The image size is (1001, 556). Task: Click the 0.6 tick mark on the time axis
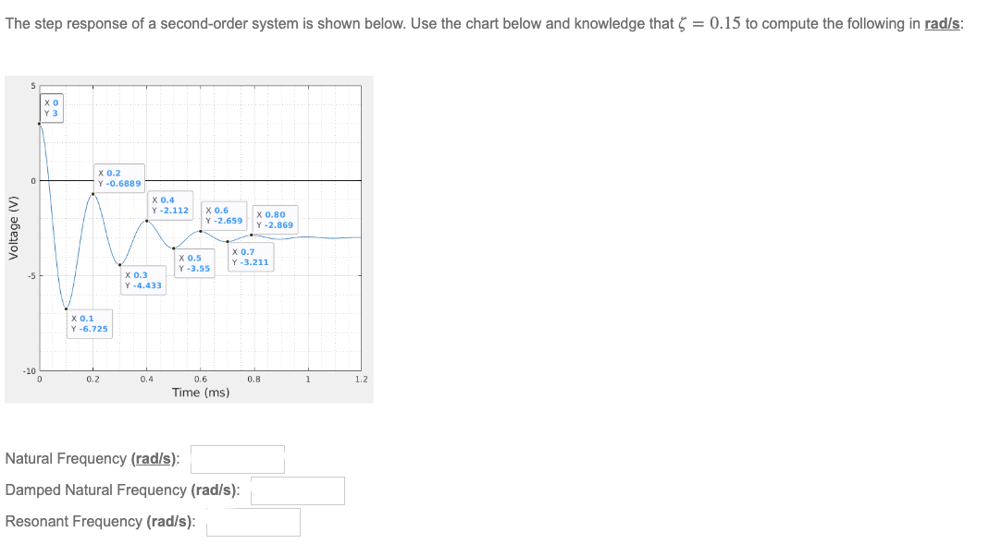(202, 379)
